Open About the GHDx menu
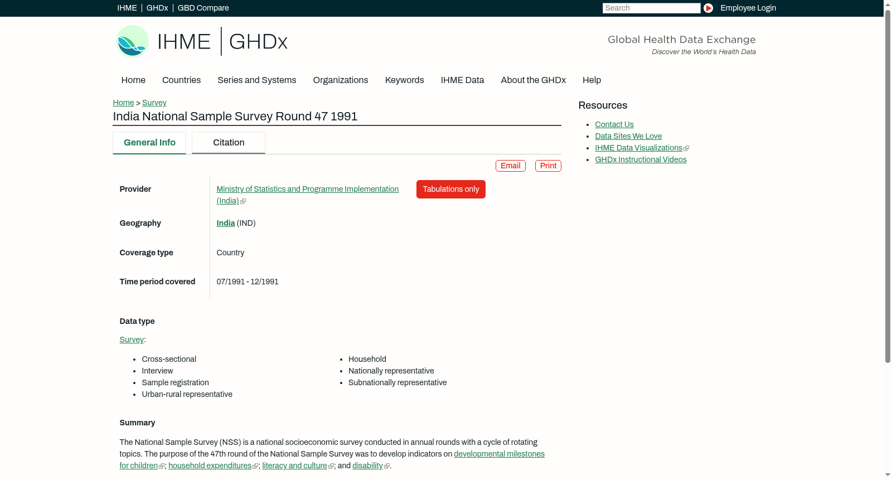This screenshot has height=480, width=892. click(x=533, y=80)
